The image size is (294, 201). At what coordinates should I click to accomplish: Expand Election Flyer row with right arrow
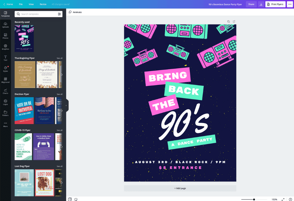click(61, 111)
